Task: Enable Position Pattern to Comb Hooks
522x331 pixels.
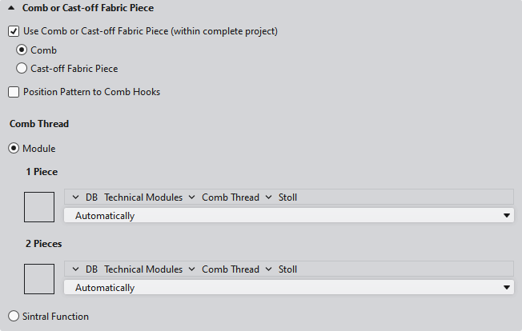Action: [14, 92]
